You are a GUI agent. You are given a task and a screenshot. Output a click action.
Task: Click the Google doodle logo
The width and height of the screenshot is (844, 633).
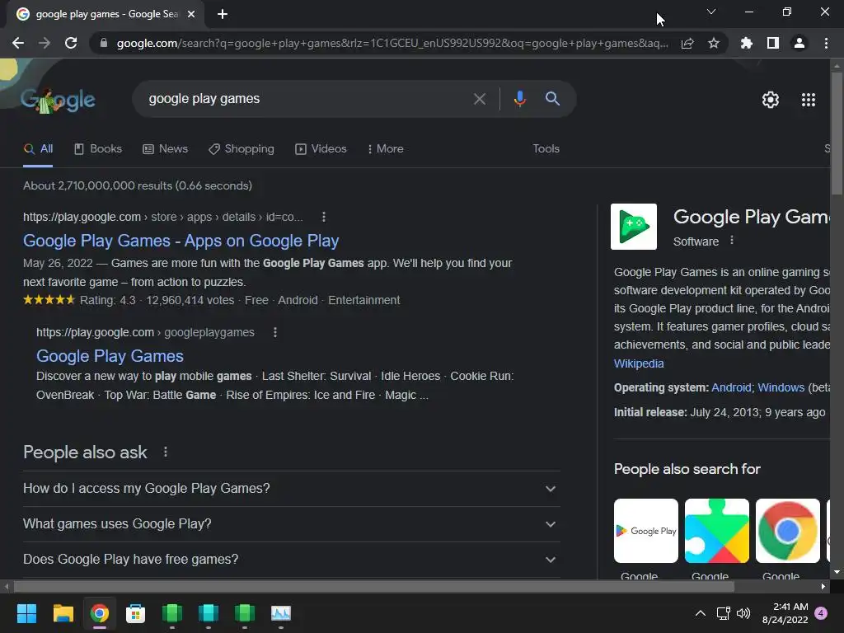tap(59, 100)
